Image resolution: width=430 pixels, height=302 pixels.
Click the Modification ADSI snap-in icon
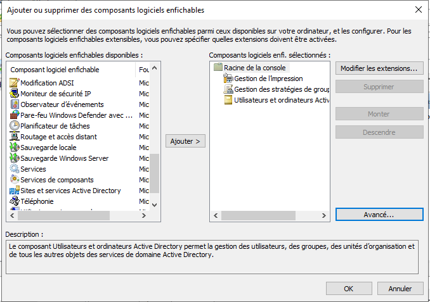coord(15,83)
